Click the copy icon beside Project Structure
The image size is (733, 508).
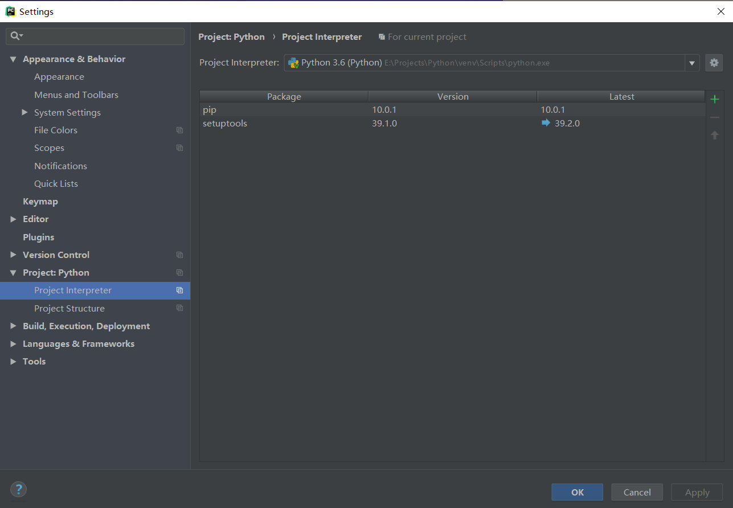coord(180,308)
